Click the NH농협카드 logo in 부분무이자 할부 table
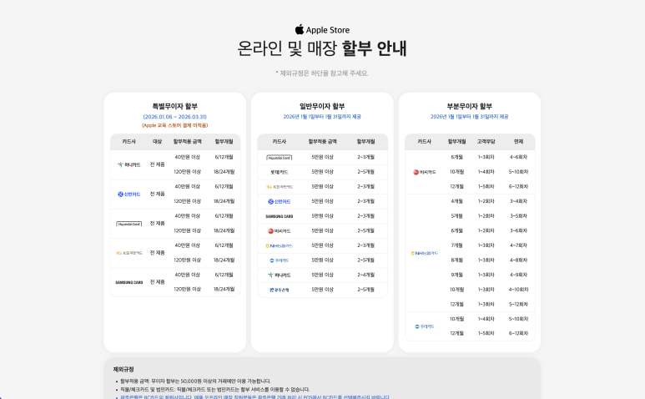Screen dimensions: 645x399 click(425, 254)
